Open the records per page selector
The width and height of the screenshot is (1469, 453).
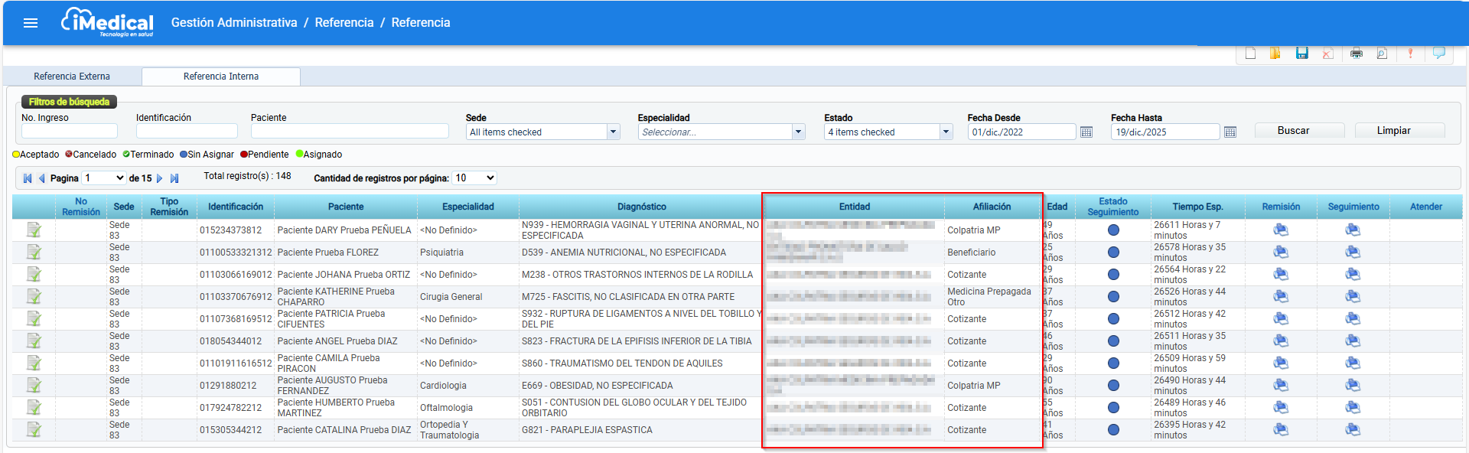(474, 178)
